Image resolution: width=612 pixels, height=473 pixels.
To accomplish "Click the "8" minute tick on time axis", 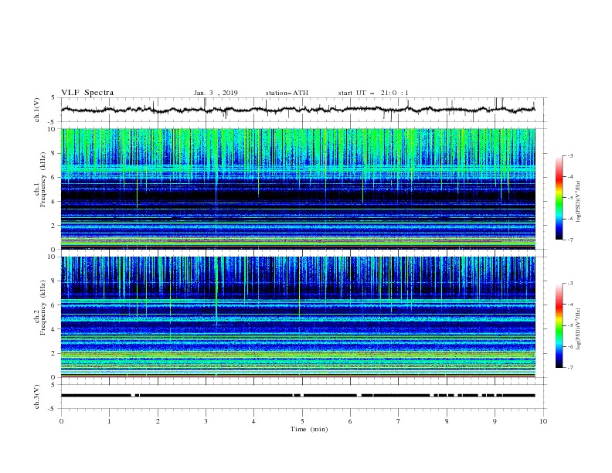I will point(447,421).
